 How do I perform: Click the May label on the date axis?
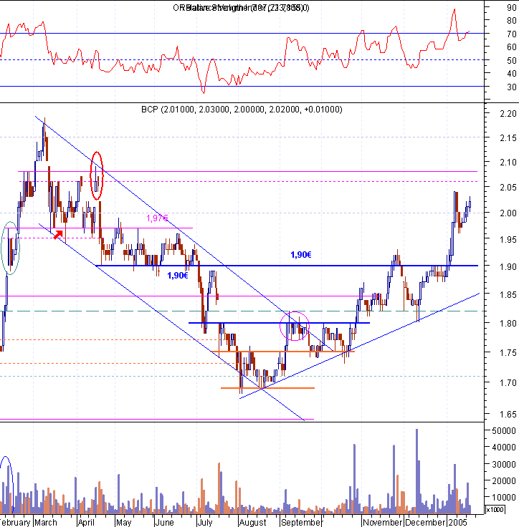[123, 522]
